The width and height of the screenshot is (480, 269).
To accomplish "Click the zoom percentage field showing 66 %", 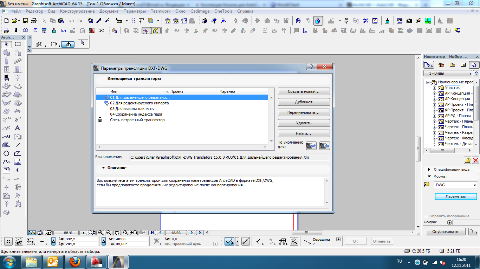I will tap(68, 233).
